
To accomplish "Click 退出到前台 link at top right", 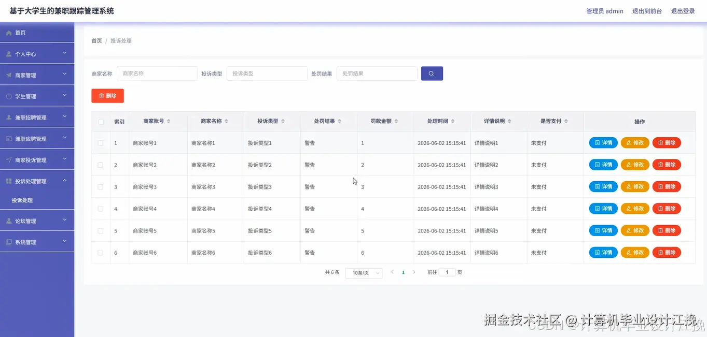I will click(x=647, y=10).
